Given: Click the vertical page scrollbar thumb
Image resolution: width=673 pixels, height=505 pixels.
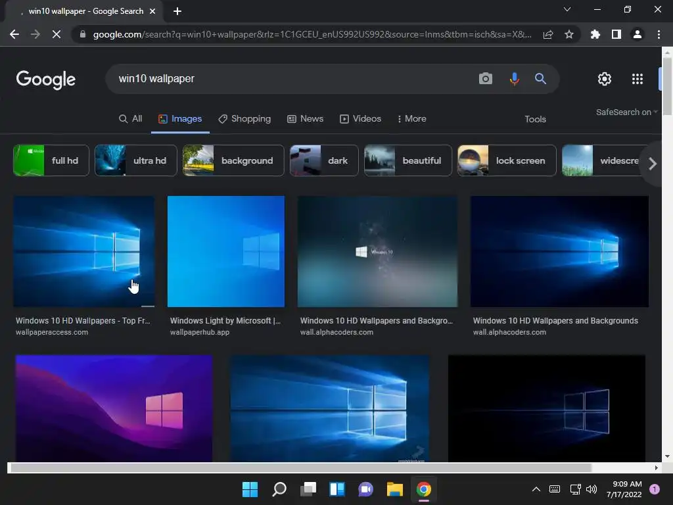Looking at the screenshot, I should (x=667, y=86).
